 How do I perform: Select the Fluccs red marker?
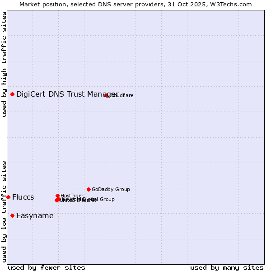click(8, 197)
